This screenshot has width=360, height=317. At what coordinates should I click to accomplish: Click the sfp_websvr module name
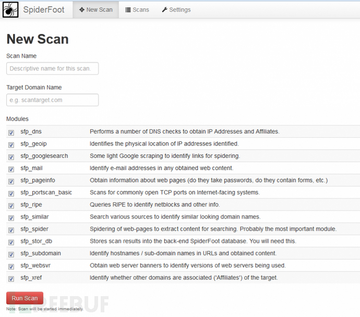[35, 265]
